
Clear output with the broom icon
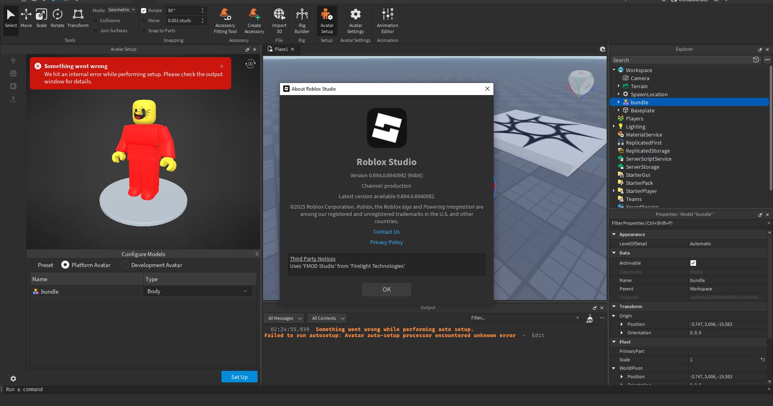click(589, 319)
